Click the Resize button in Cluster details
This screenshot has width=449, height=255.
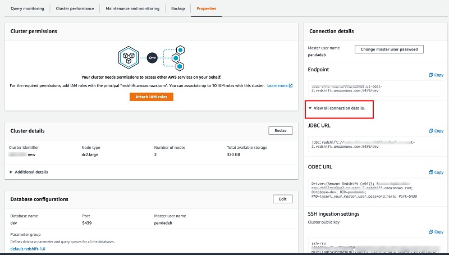pyautogui.click(x=280, y=131)
